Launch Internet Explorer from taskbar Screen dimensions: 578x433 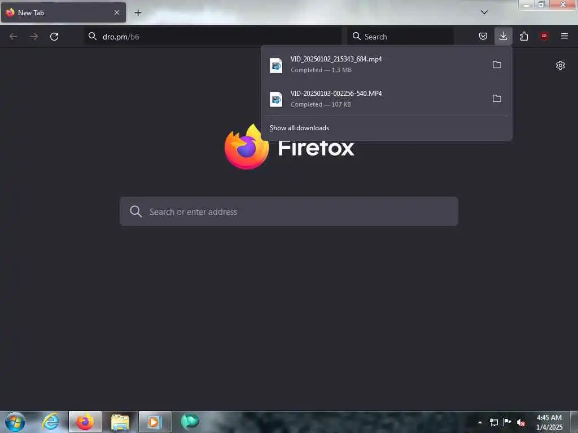(50, 422)
